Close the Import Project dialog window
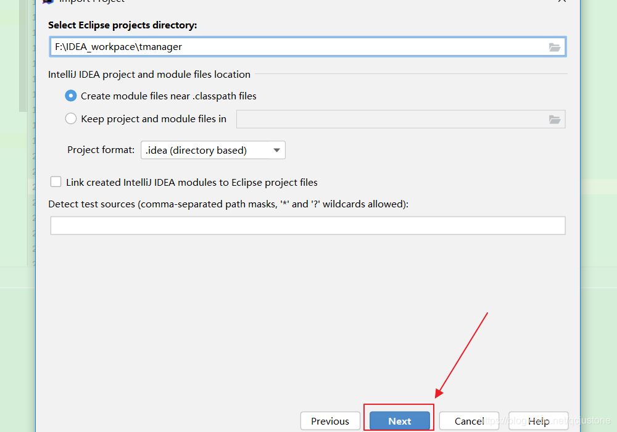 click(x=562, y=2)
